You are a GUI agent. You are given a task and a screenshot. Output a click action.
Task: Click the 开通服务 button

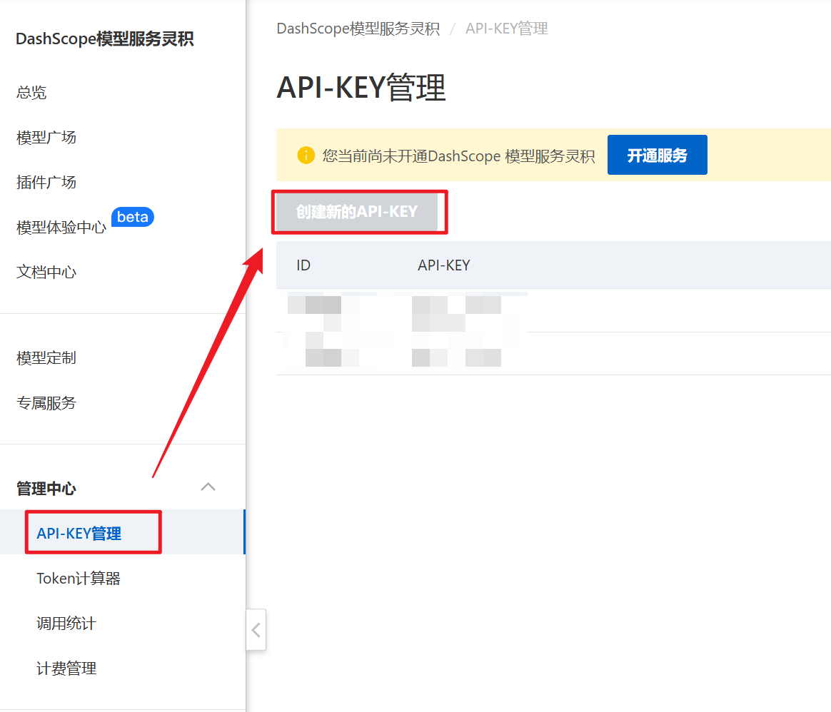coord(658,155)
